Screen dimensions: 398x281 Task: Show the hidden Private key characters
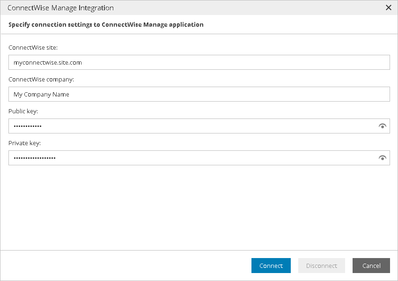pos(383,158)
